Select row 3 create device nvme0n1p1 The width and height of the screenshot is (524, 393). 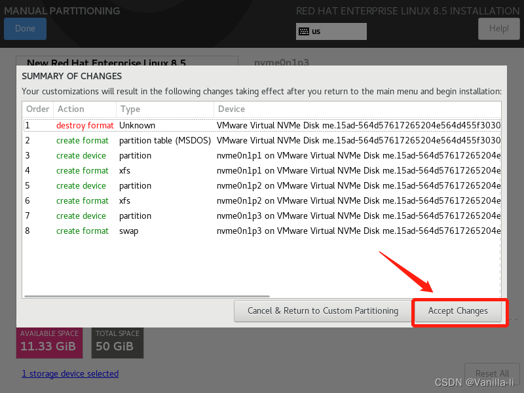tap(262, 155)
